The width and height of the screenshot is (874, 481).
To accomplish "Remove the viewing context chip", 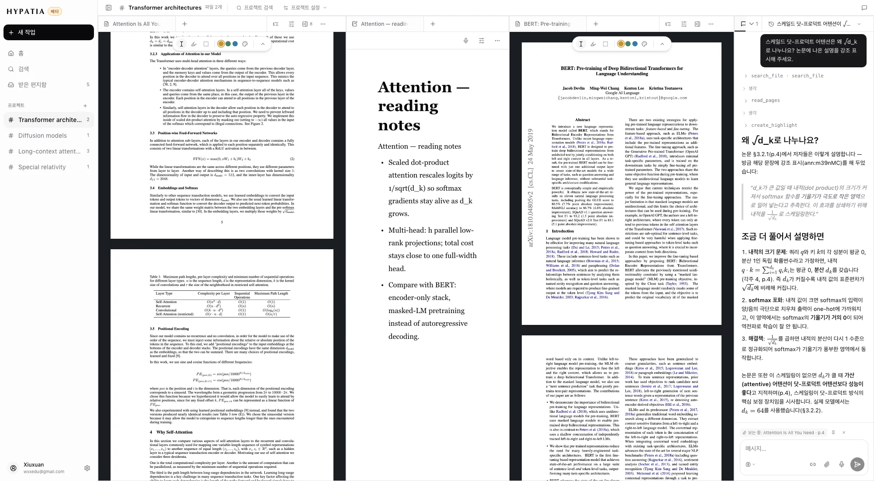I will 844,432.
